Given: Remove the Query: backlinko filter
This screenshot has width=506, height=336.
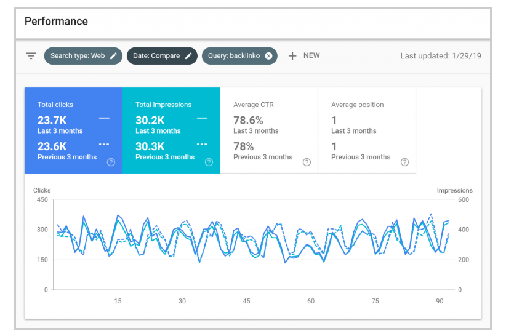Looking at the screenshot, I should tap(268, 56).
